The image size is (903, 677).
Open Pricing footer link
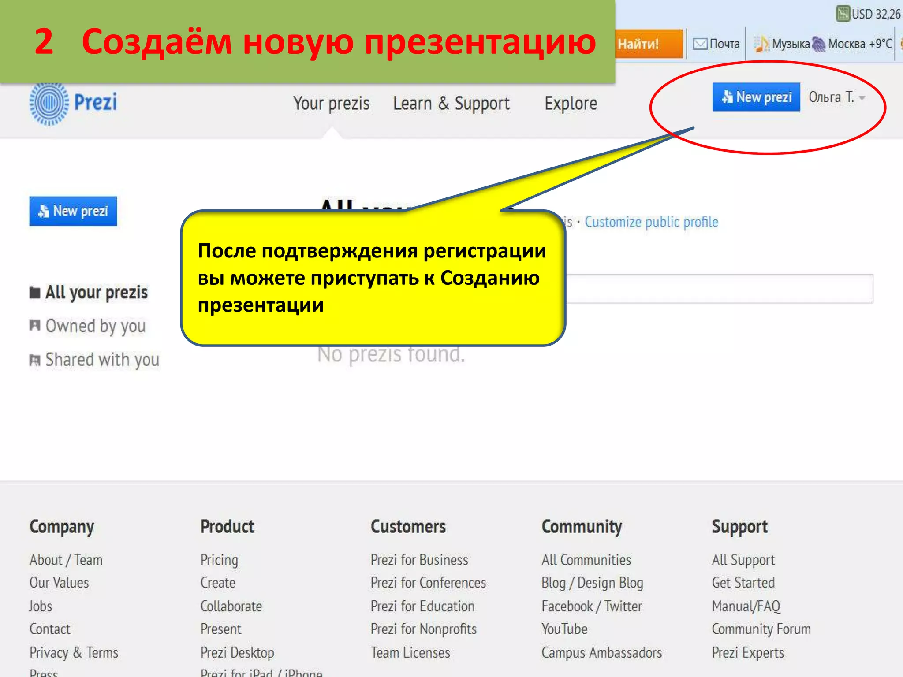tap(219, 560)
